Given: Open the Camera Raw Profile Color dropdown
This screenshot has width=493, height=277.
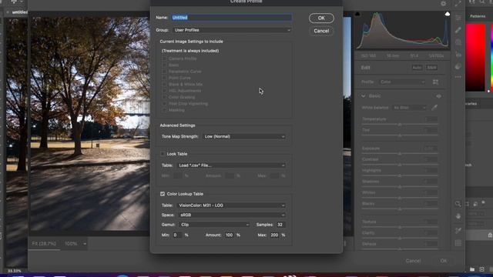Looking at the screenshot, I should pyautogui.click(x=402, y=82).
